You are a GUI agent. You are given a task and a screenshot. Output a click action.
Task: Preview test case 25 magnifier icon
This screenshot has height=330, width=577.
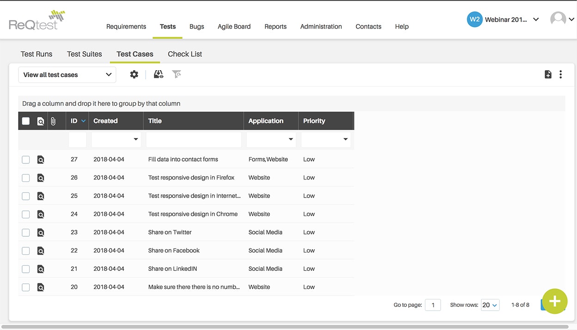point(41,196)
